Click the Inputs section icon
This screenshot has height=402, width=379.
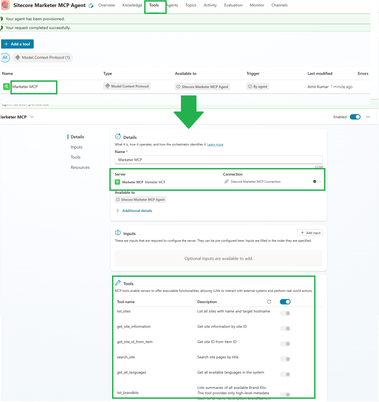[118, 233]
